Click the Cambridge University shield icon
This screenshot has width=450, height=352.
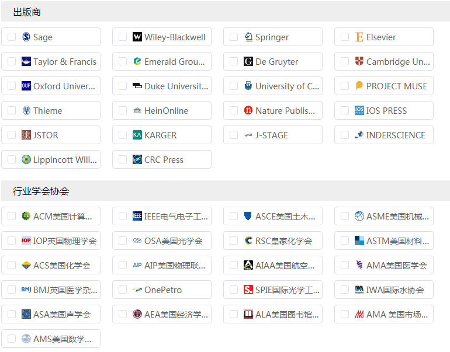pyautogui.click(x=359, y=61)
